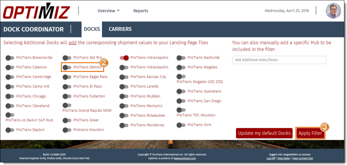Click the Wednesday, April 25, 2018 date
Screen dimensions: 347x165
click(287, 11)
